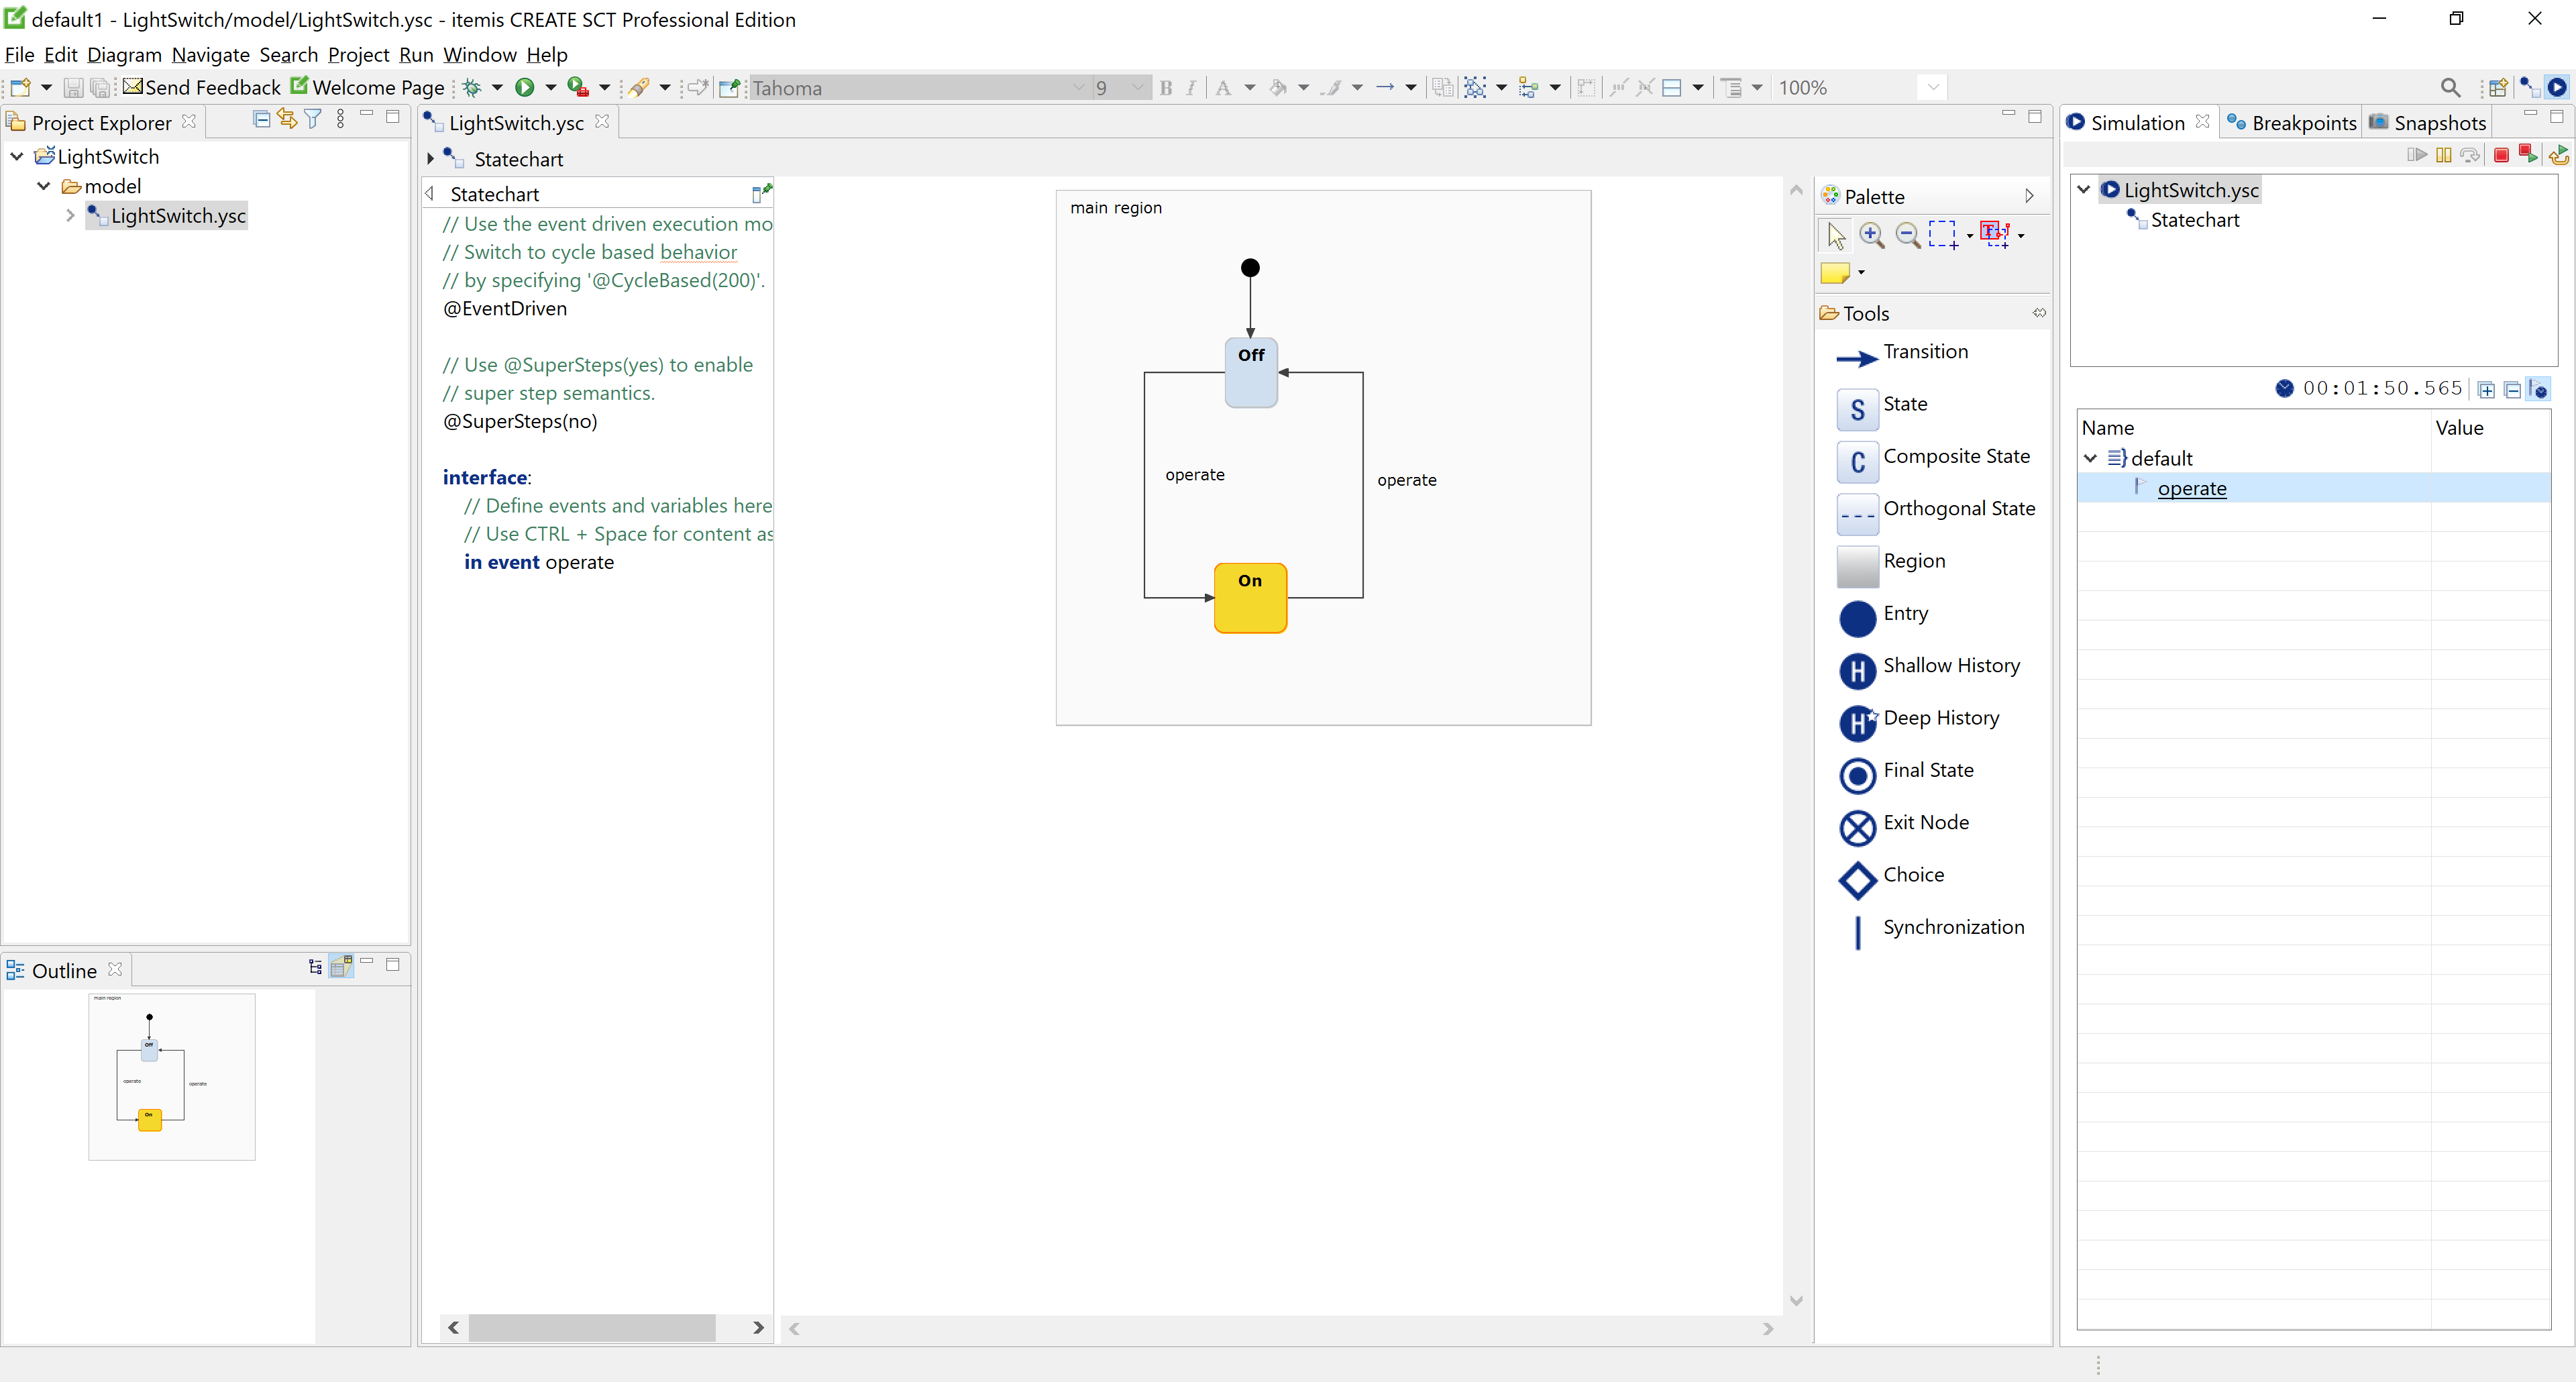The height and width of the screenshot is (1382, 2576).
Task: Click the LightSwitch.ysc file in Project Explorer
Action: pyautogui.click(x=177, y=215)
